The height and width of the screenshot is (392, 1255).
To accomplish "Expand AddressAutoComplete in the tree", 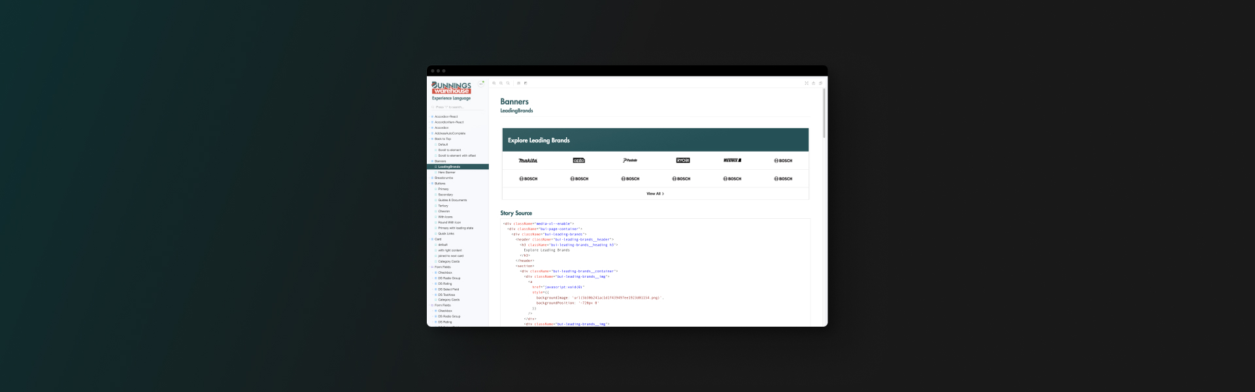I will point(450,133).
